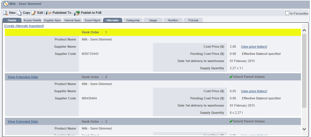311x137 pixels.
Task: Open the Nutrition tab
Action: (x=173, y=20)
